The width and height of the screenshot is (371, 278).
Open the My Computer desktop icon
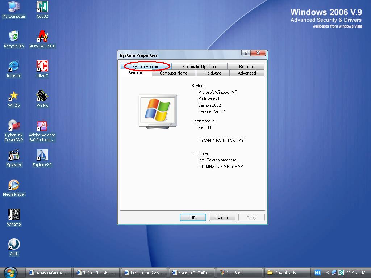(x=14, y=10)
